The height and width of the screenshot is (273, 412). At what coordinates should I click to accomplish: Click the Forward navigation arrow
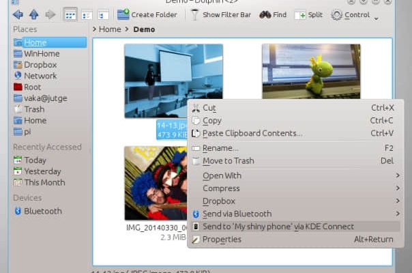[50, 15]
